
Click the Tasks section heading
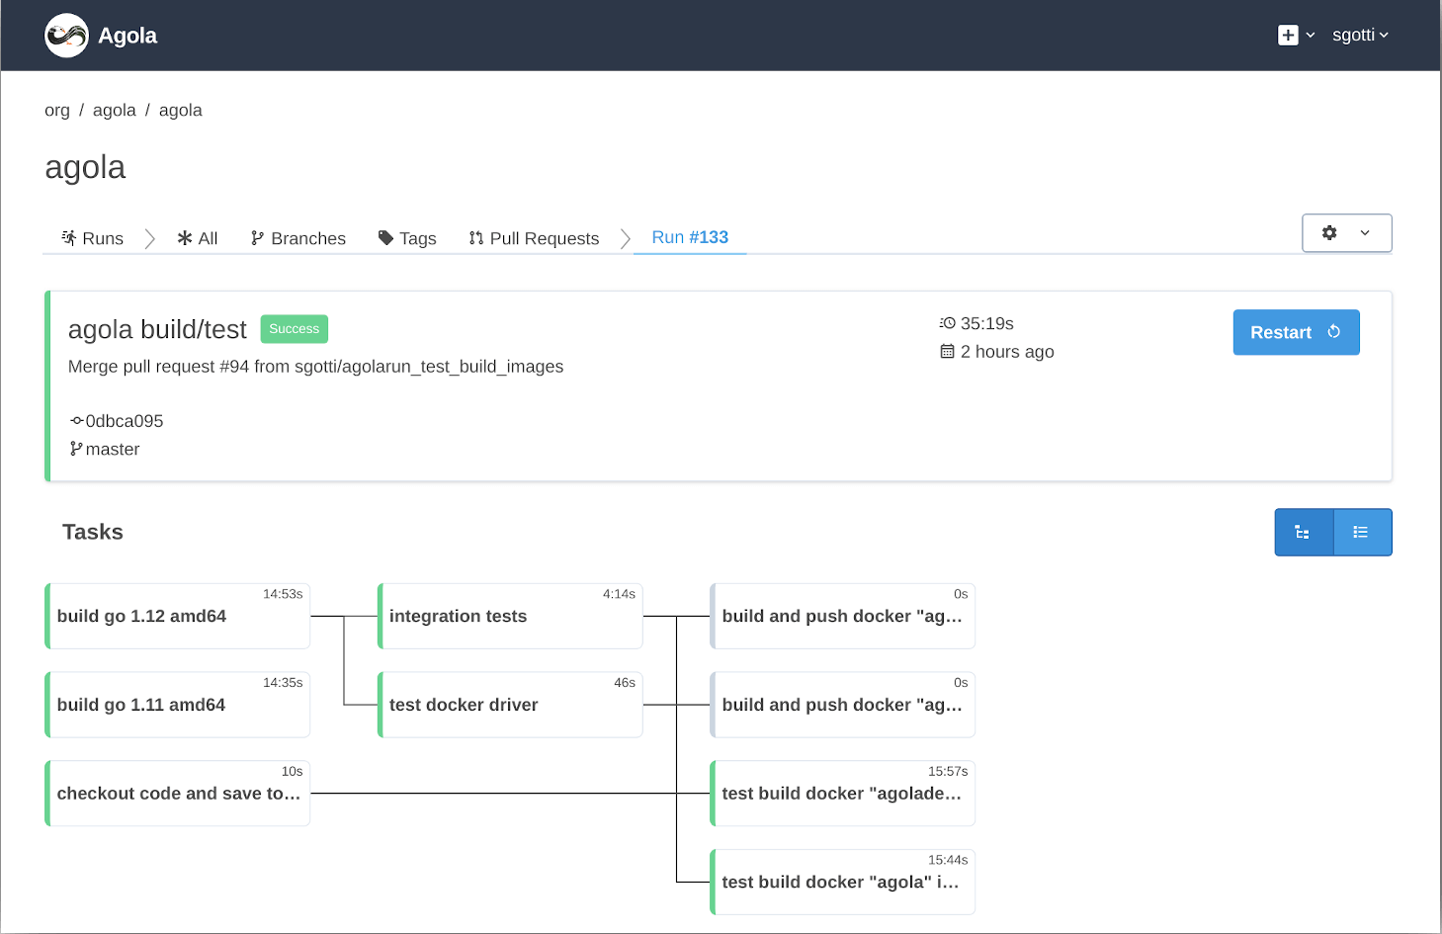pos(93,533)
